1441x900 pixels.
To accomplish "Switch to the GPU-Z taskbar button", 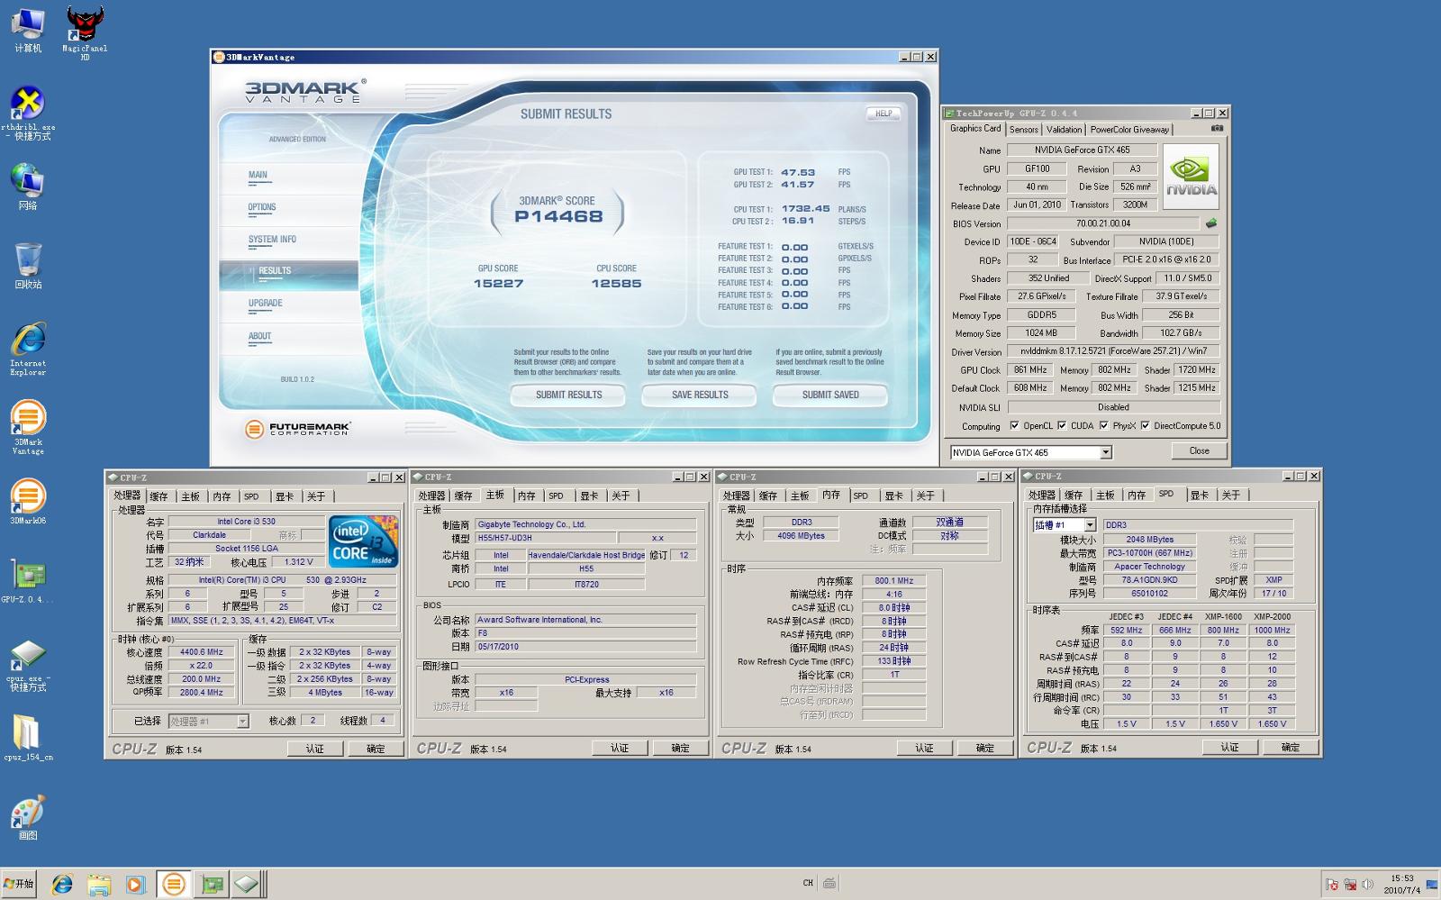I will (x=213, y=885).
